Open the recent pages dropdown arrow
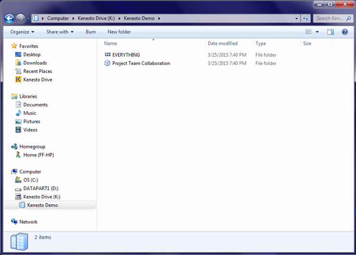356x255 pixels. 28,19
